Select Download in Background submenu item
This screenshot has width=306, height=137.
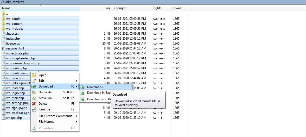95,93
